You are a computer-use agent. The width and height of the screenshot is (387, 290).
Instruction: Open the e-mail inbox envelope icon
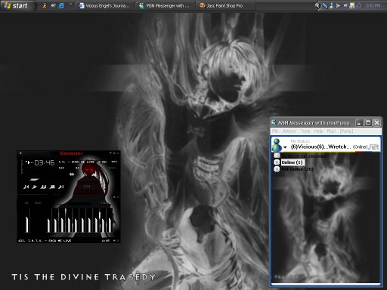tap(277, 156)
